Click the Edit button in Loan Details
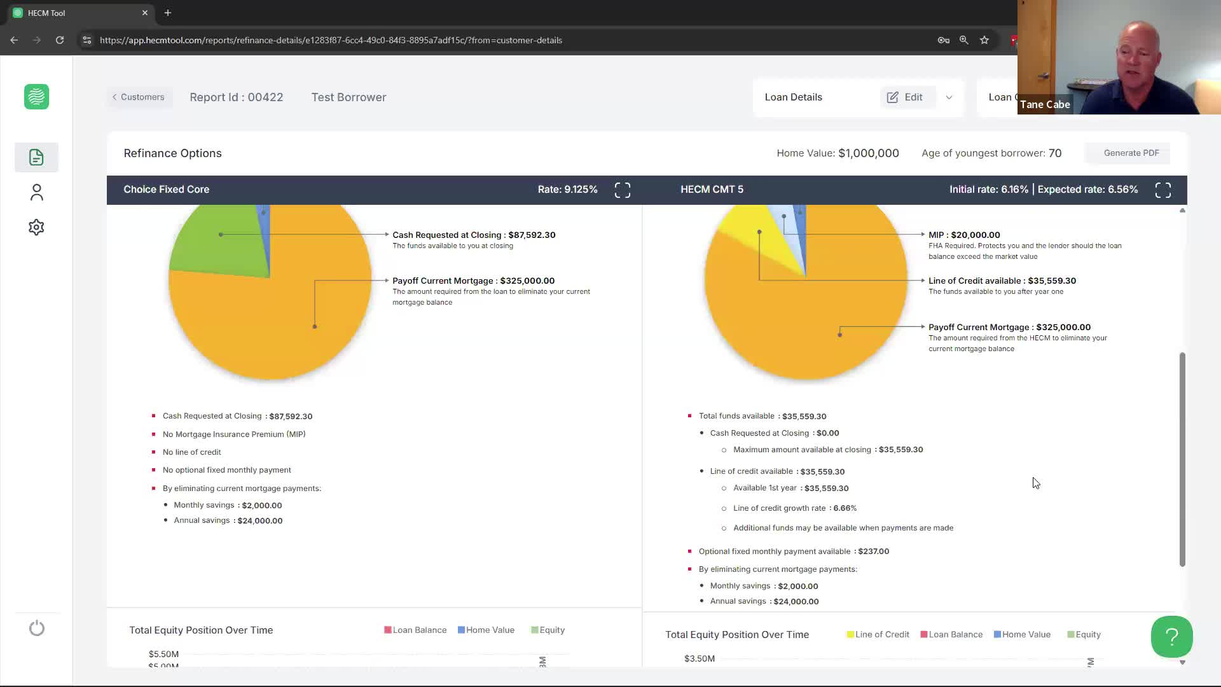This screenshot has width=1221, height=687. tap(905, 97)
